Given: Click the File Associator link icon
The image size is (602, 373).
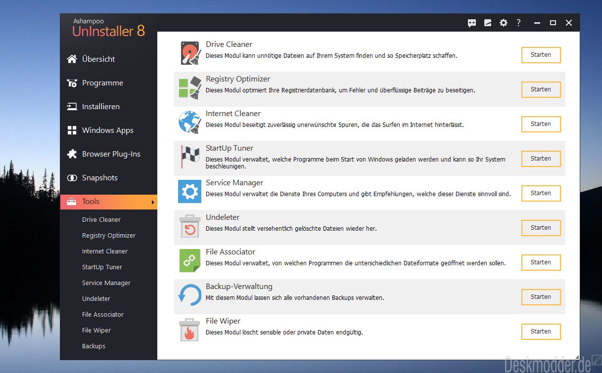Looking at the screenshot, I should pyautogui.click(x=190, y=261).
